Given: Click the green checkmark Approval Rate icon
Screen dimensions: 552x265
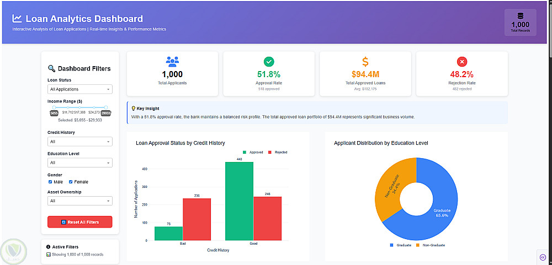Looking at the screenshot, I should coord(269,62).
